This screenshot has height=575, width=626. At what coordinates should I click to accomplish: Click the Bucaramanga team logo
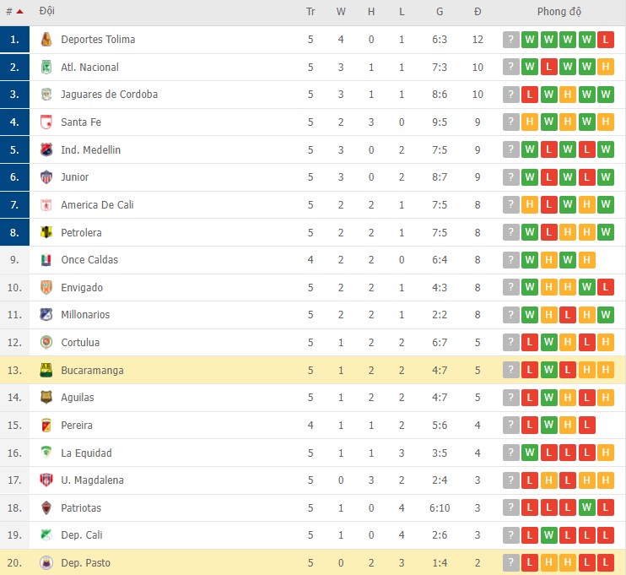coord(46,370)
